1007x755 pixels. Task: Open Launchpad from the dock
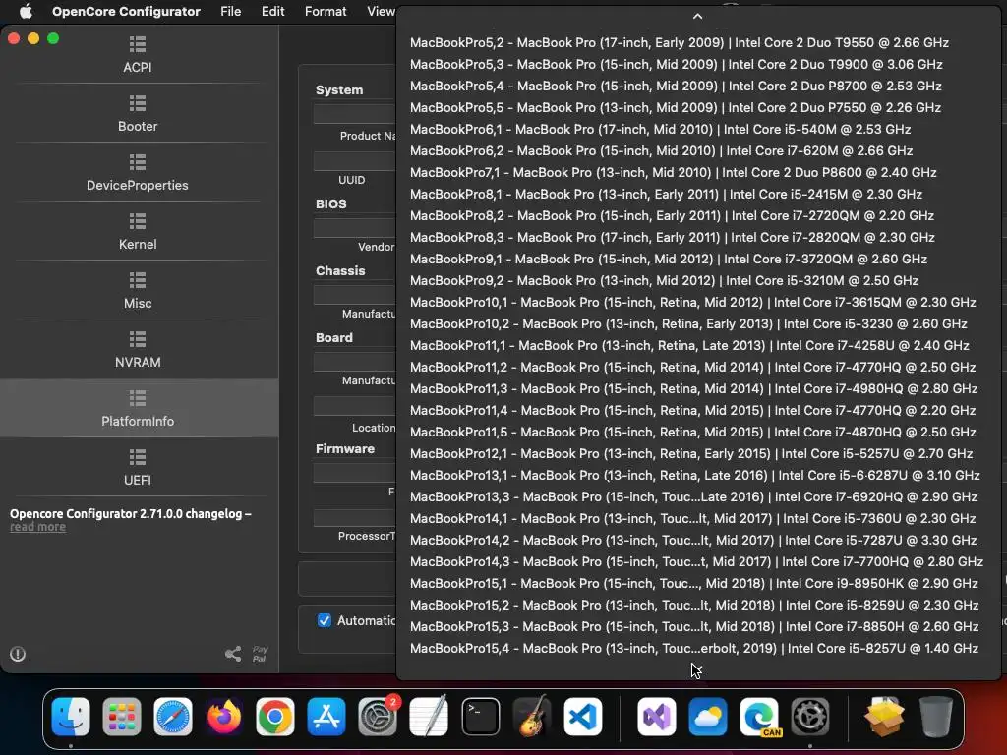coord(121,717)
